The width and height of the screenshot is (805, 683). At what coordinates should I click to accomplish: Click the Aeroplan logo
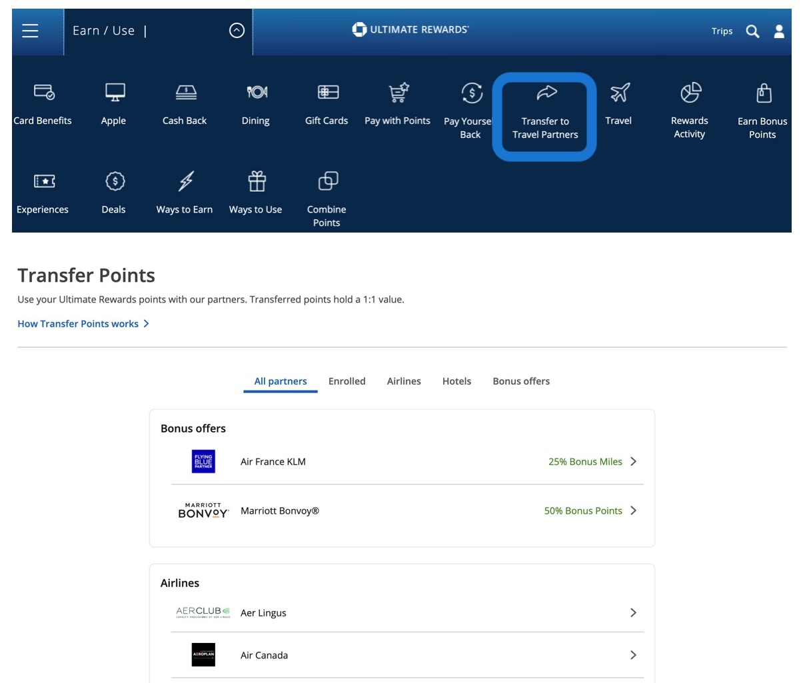coord(203,655)
